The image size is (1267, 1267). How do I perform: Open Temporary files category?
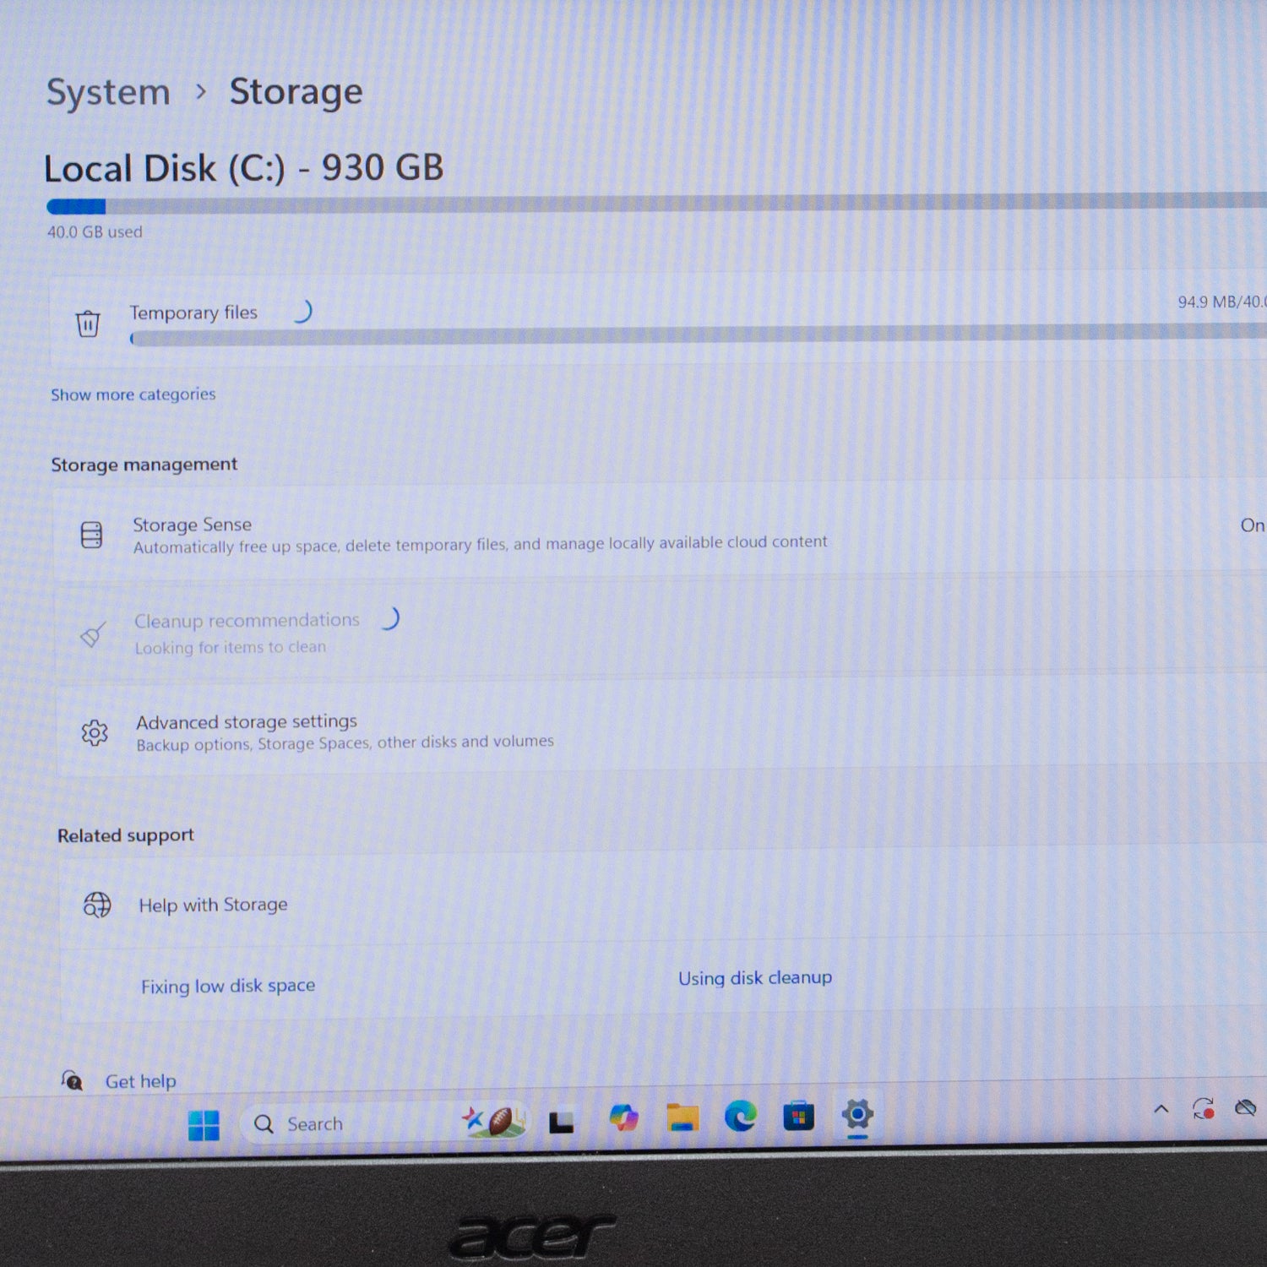[x=659, y=321]
